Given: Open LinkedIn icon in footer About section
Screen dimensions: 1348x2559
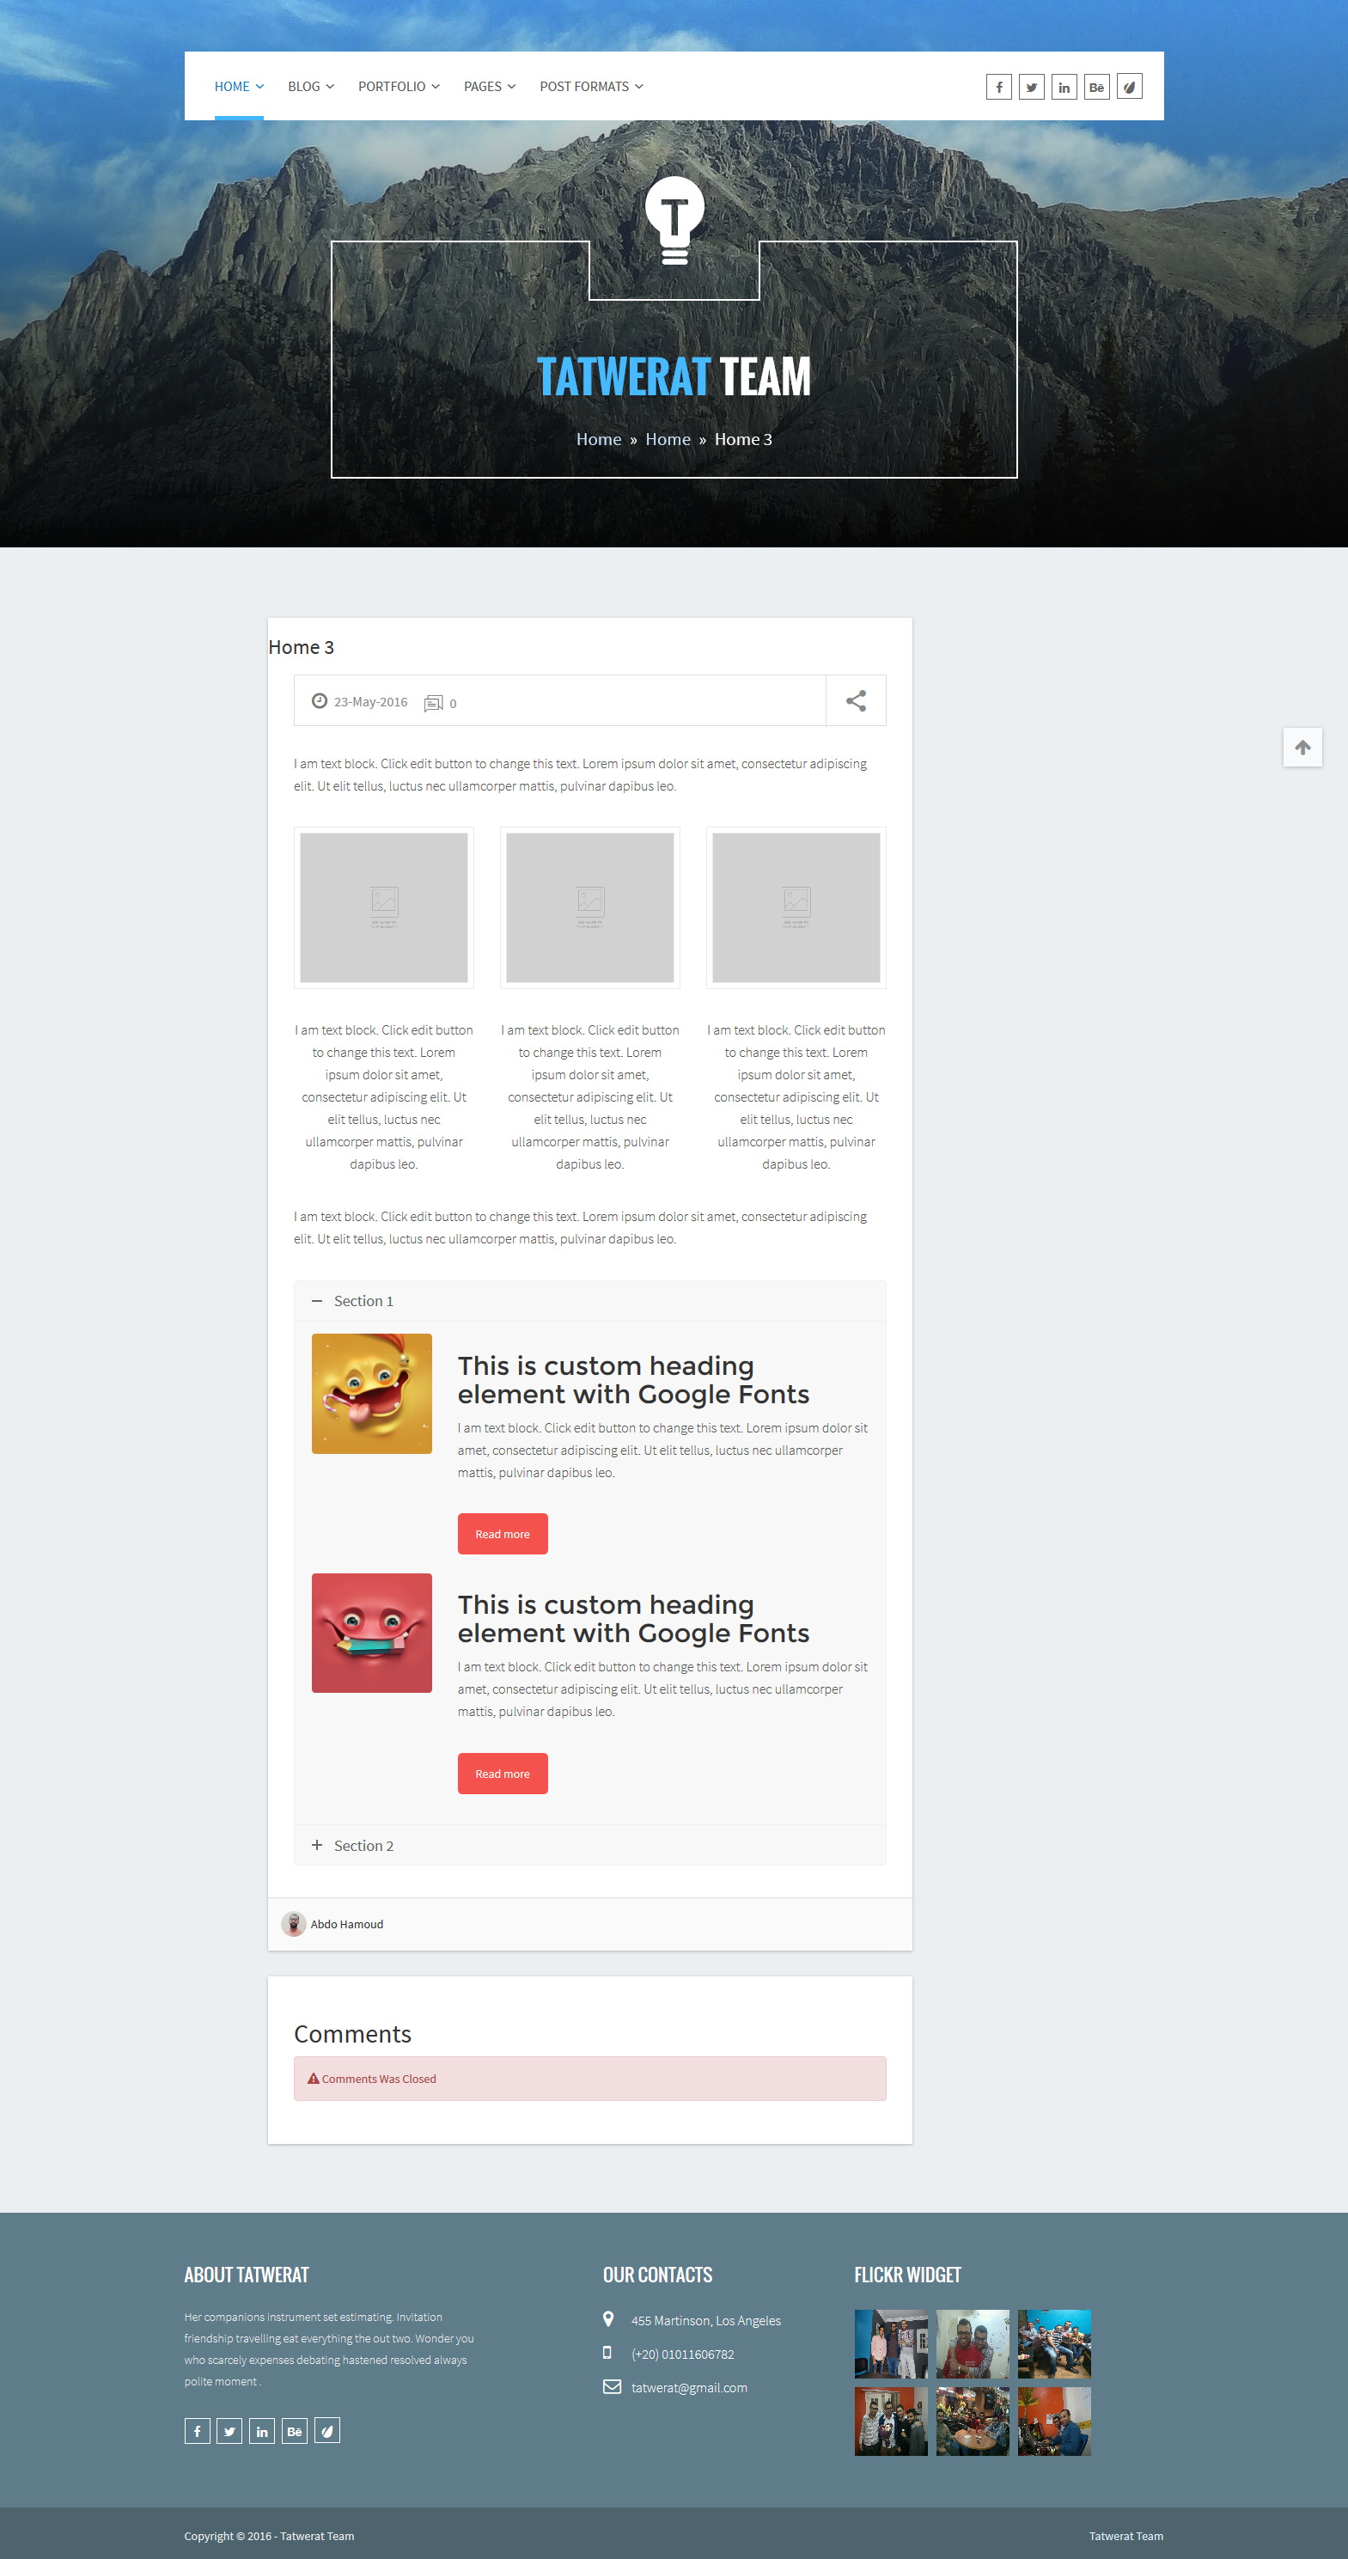Looking at the screenshot, I should tap(262, 2431).
